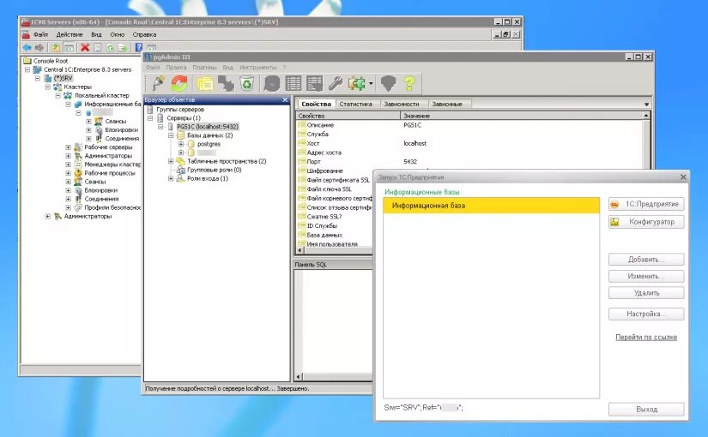Open the SQL query tool icon in pgAdmin
708x437 pixels.
tap(272, 83)
